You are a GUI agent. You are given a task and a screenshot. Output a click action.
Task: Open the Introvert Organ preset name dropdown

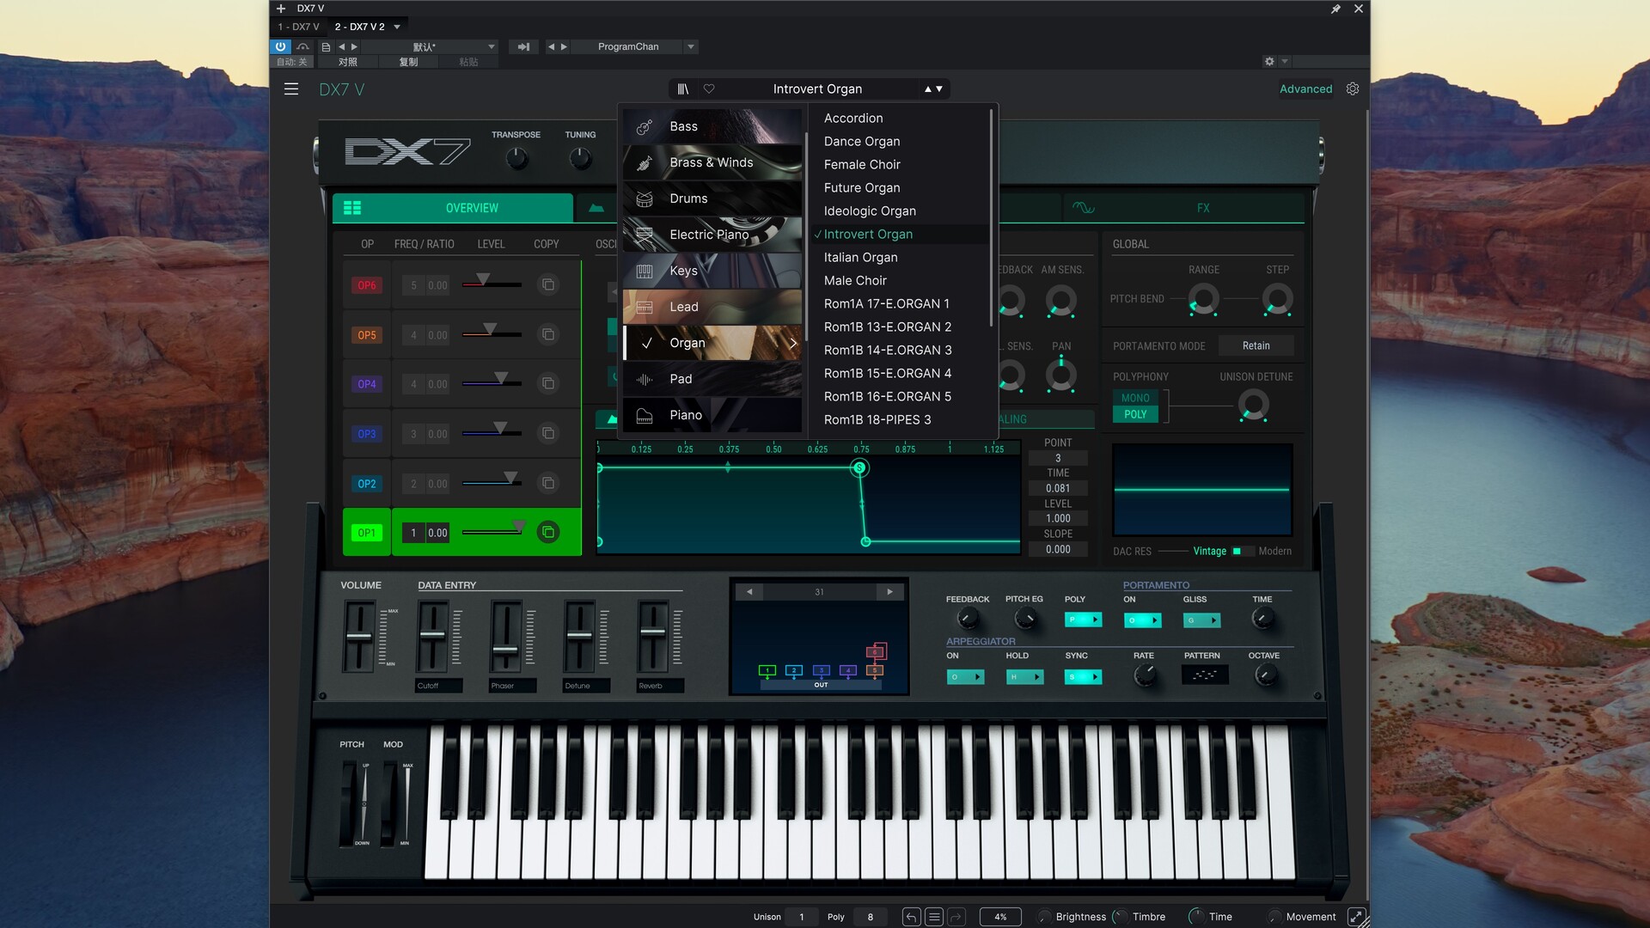(817, 89)
